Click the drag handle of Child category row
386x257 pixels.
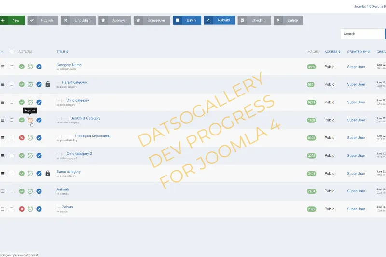pyautogui.click(x=3, y=102)
